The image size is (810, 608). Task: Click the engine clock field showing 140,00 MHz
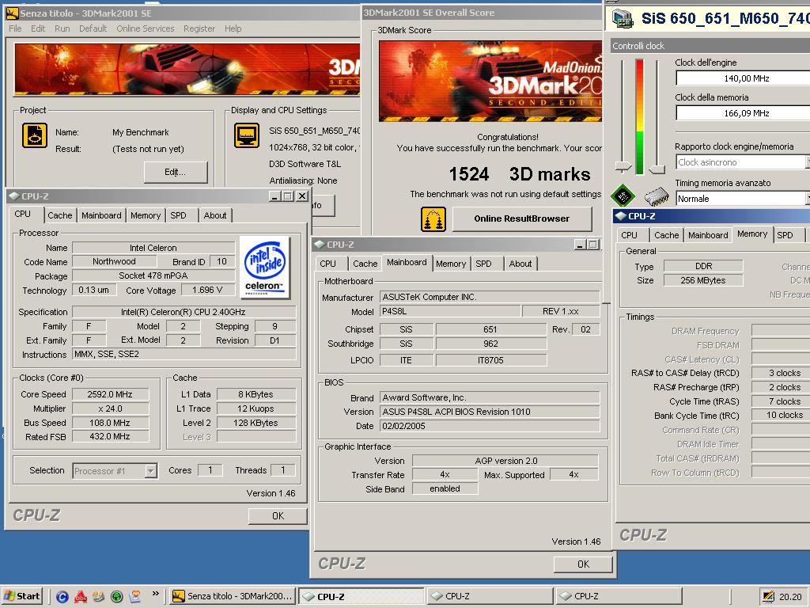(743, 78)
